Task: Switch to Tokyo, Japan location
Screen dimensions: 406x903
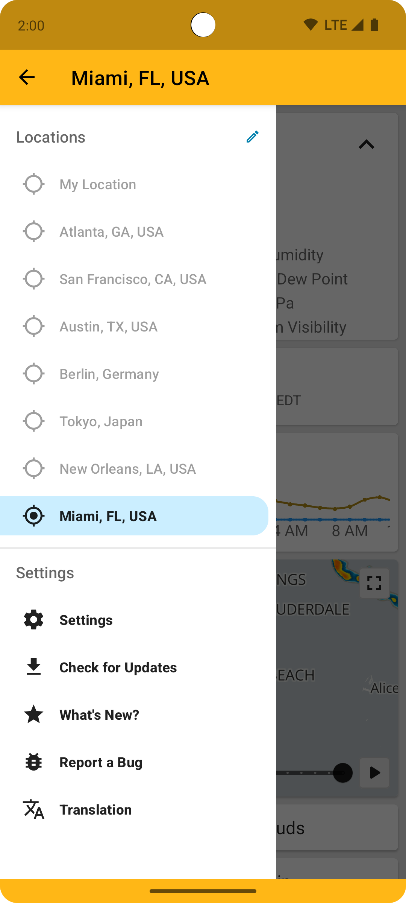Action: (x=101, y=421)
